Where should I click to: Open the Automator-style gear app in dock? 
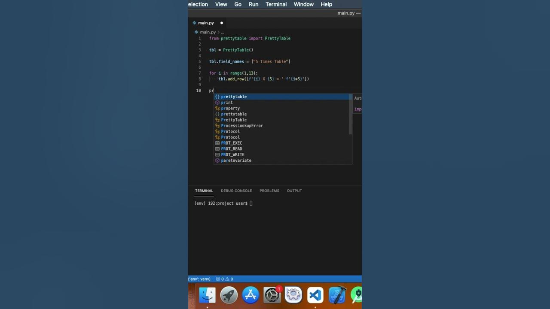(293, 295)
